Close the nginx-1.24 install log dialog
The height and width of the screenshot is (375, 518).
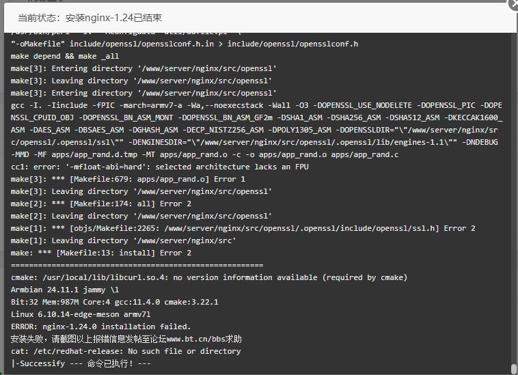[x=513, y=4]
